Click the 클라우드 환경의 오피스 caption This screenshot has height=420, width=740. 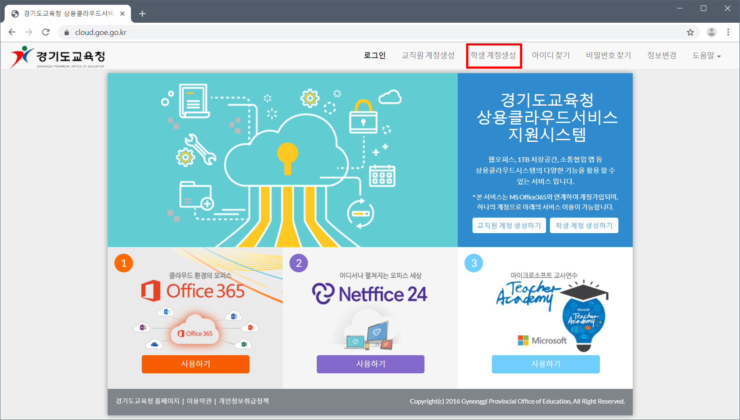pos(200,275)
